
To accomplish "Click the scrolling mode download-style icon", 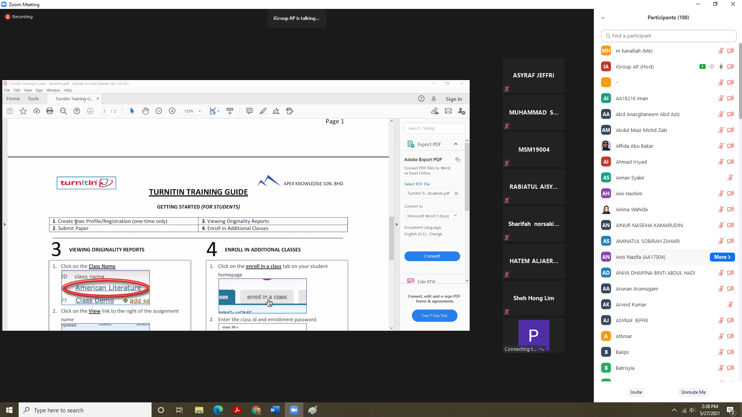I will click(x=230, y=111).
